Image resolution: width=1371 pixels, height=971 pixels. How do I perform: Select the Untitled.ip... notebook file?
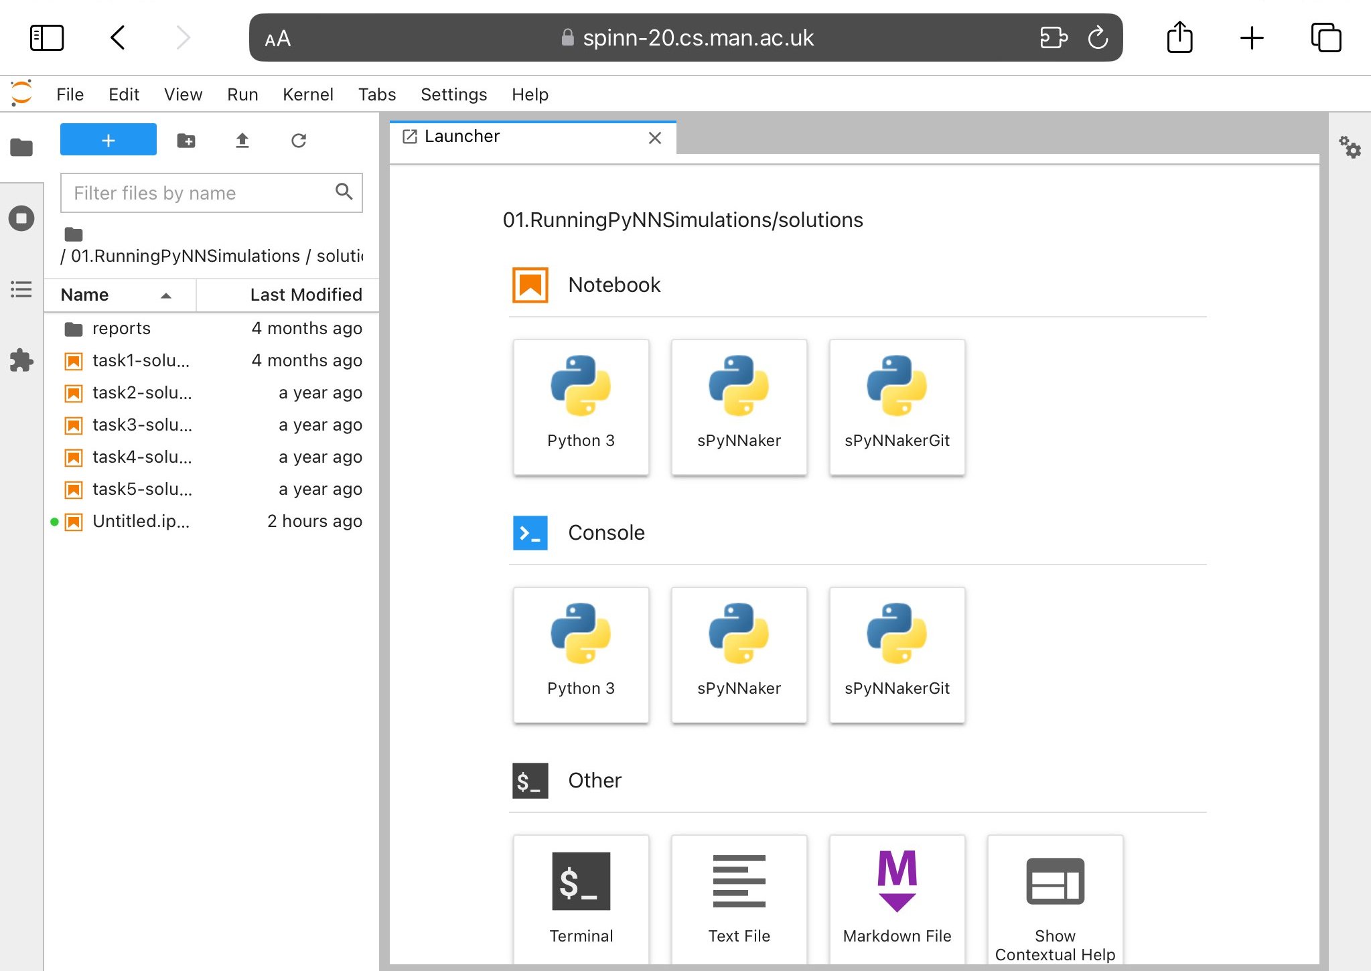(x=212, y=521)
